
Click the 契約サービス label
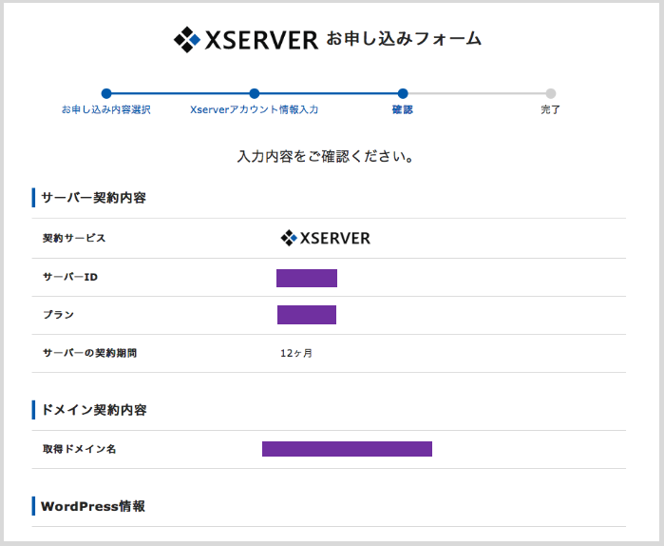point(74,238)
